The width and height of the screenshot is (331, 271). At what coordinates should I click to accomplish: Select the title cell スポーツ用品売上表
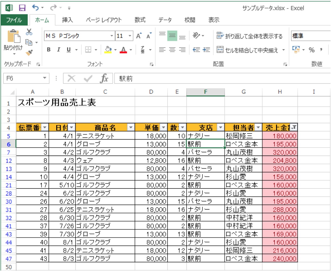coord(57,102)
